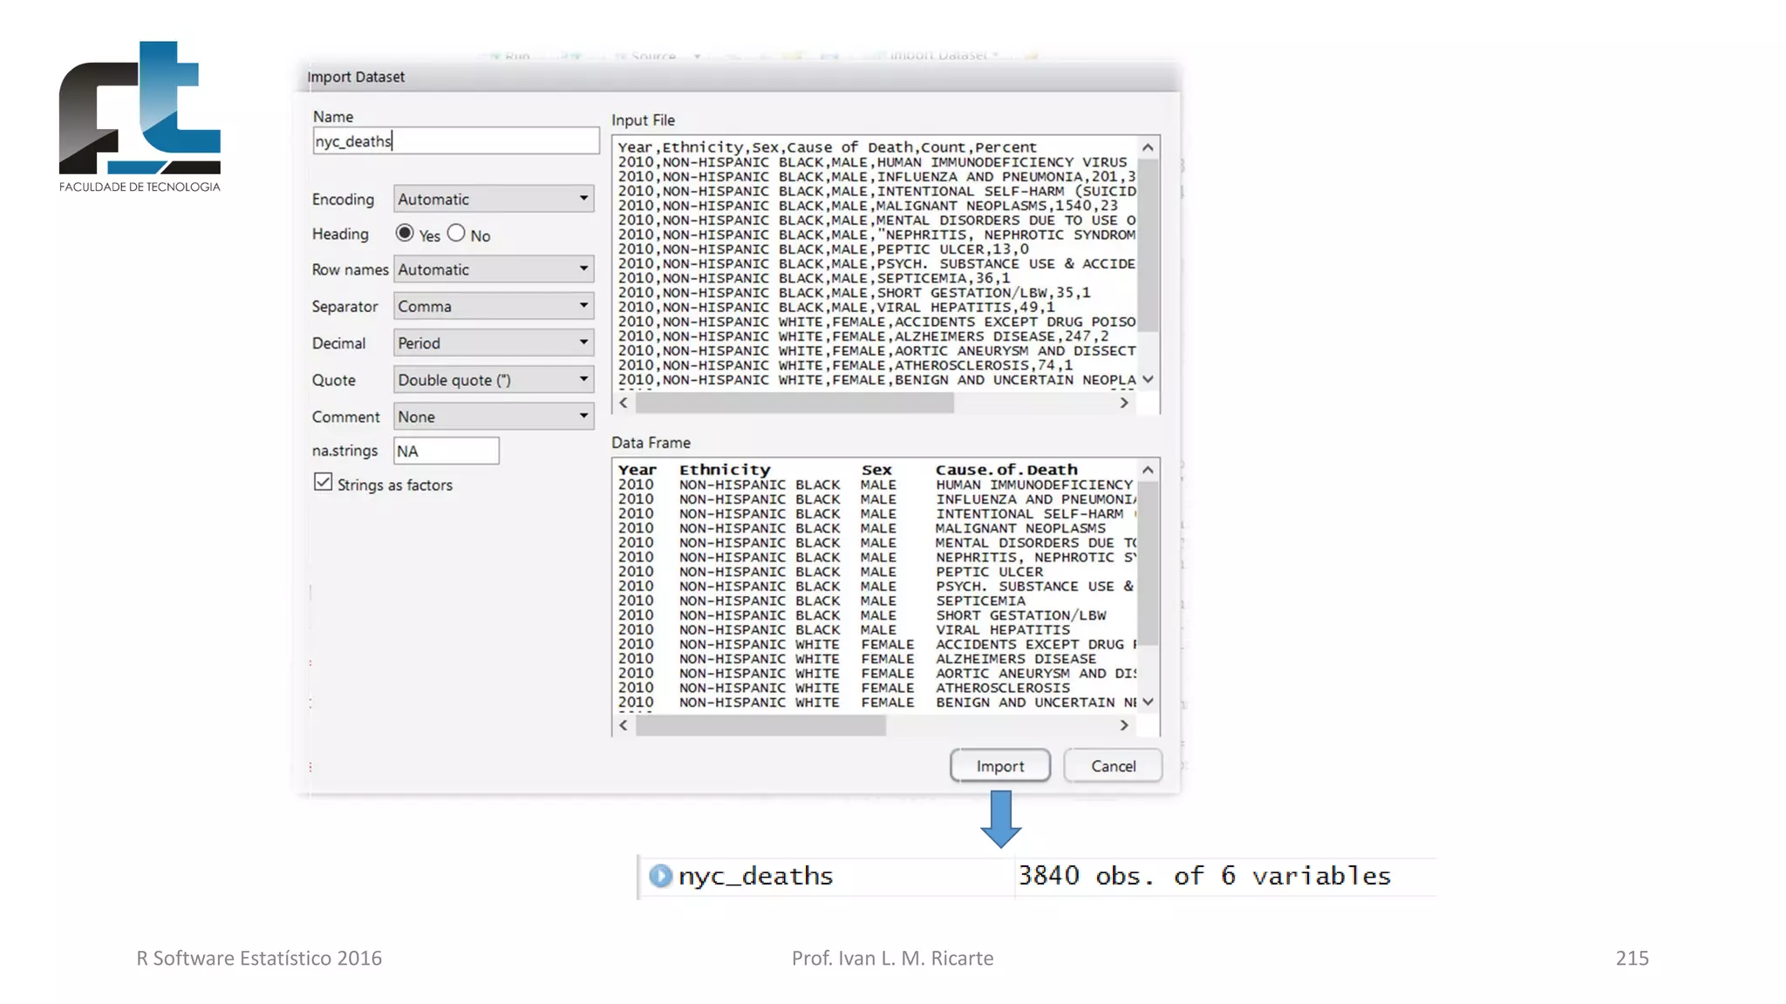Select Heading Yes radio button
Image resolution: width=1786 pixels, height=1004 pixels.
(405, 233)
